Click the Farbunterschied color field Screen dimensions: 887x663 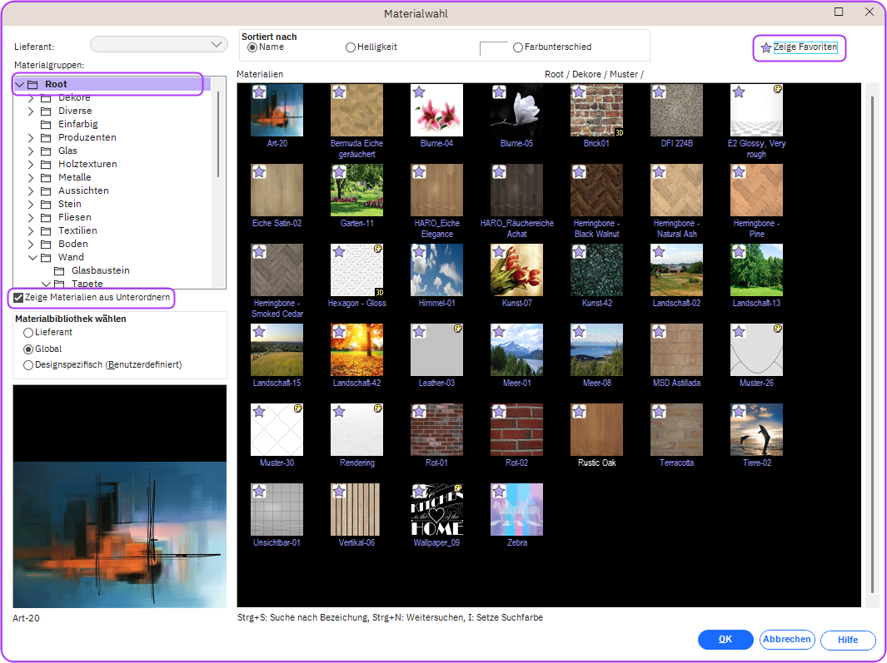tap(493, 48)
